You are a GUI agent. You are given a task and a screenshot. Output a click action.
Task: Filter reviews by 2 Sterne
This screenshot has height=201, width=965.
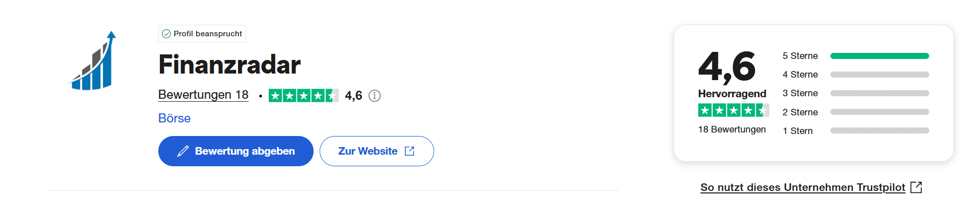click(x=856, y=112)
